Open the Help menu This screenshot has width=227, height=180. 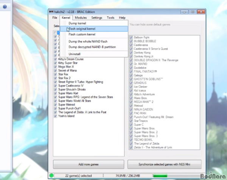click(x=122, y=18)
